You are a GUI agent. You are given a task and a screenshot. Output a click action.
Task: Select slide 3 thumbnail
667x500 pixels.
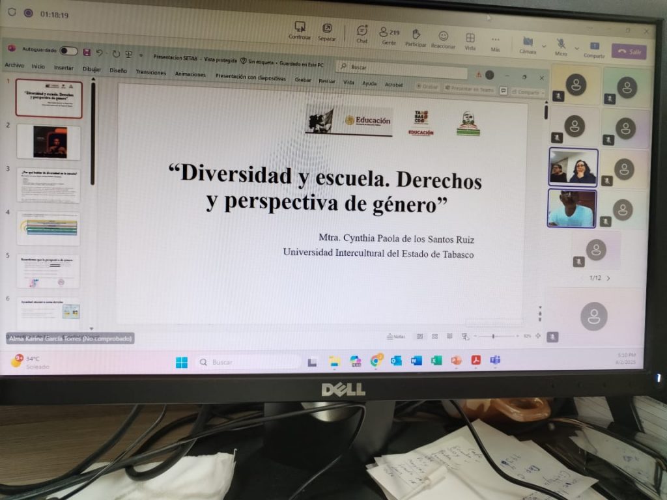48,185
